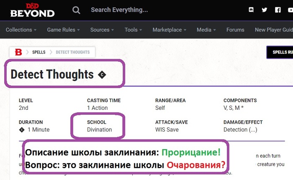Image resolution: width=293 pixels, height=180 pixels.
Task: Open the New Player Guide menu item
Action: (x=273, y=30)
